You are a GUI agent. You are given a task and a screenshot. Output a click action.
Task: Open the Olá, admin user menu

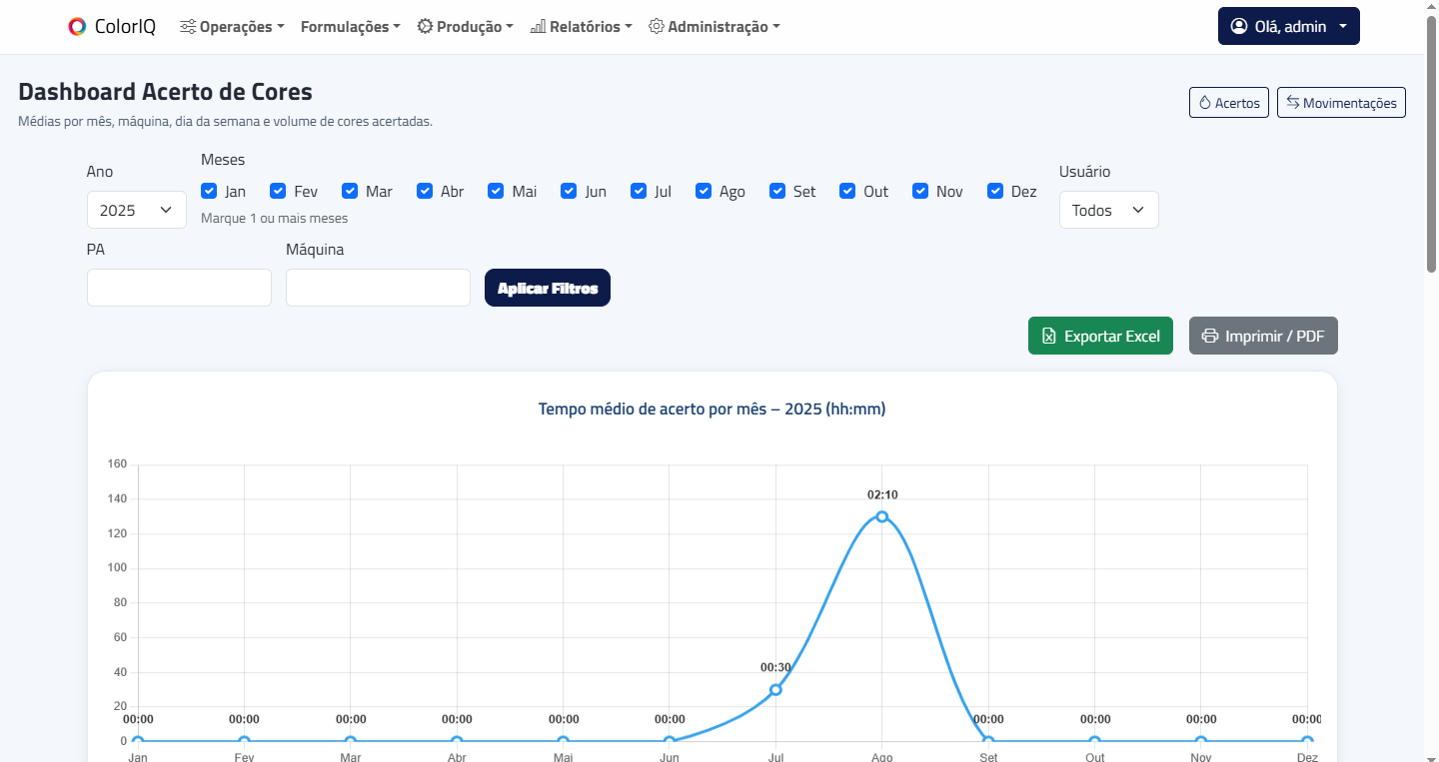[1289, 27]
